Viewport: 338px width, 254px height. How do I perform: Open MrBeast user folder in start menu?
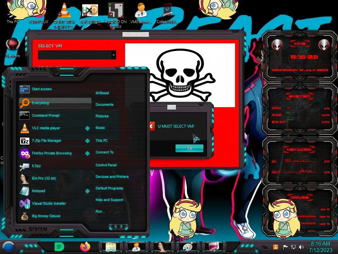(x=102, y=93)
